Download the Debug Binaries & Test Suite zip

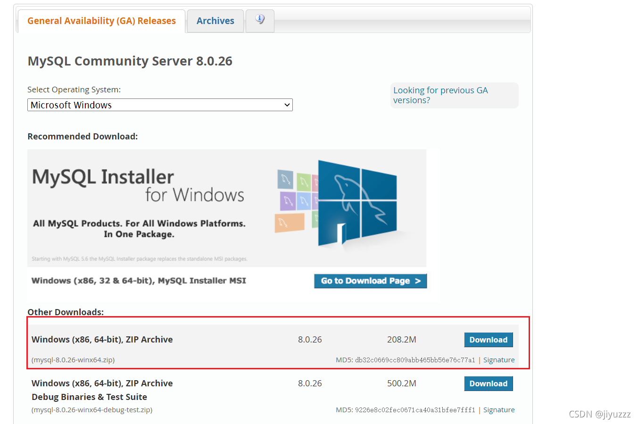click(489, 383)
